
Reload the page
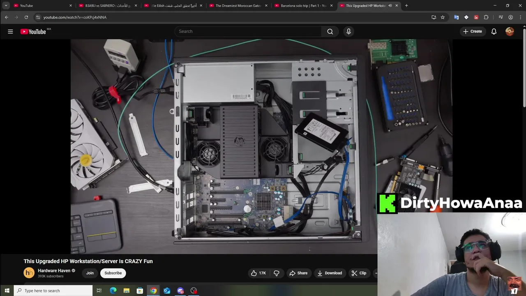[x=26, y=17]
